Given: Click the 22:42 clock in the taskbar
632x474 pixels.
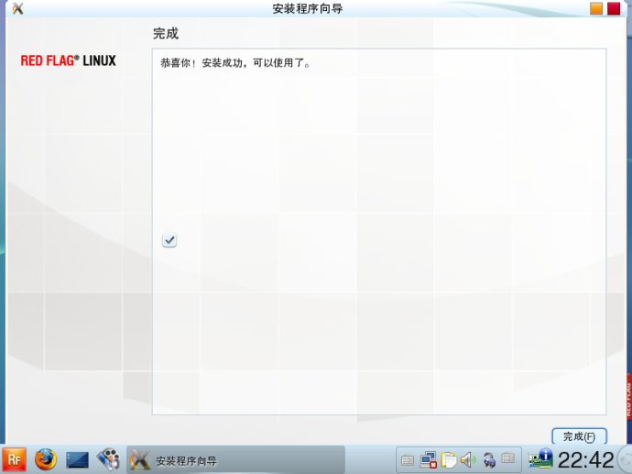Looking at the screenshot, I should (x=586, y=459).
